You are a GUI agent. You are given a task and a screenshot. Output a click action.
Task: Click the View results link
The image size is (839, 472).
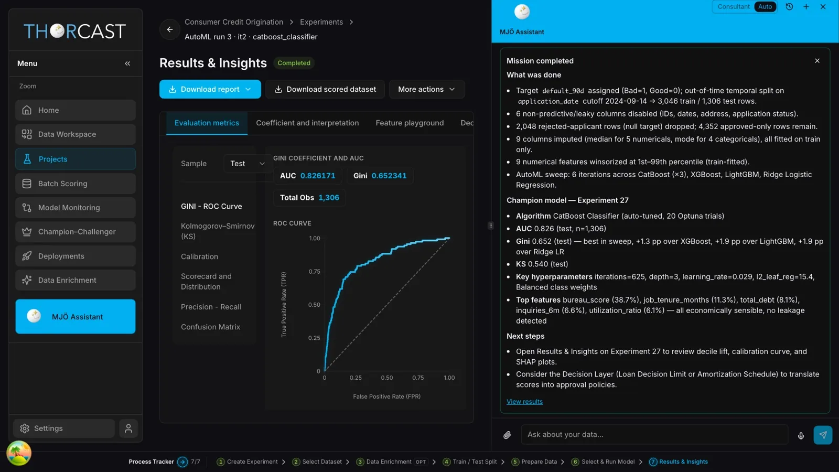coord(524,402)
